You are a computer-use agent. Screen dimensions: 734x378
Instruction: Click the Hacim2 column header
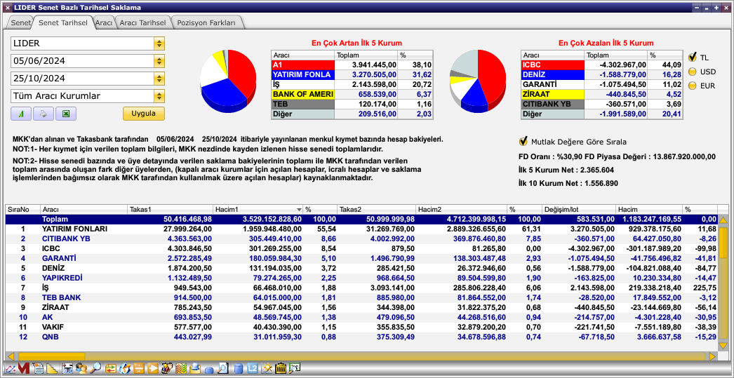(461, 210)
